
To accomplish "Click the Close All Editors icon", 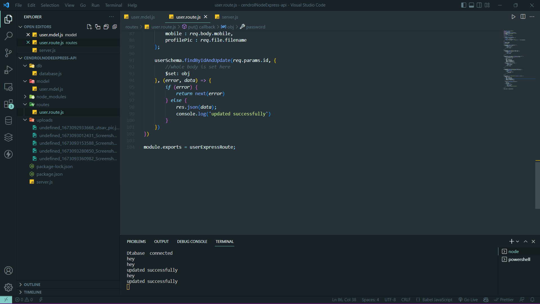I will 114,27.
